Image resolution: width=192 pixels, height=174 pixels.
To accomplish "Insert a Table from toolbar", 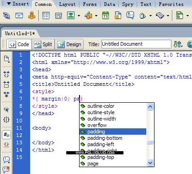I will (x=46, y=16).
